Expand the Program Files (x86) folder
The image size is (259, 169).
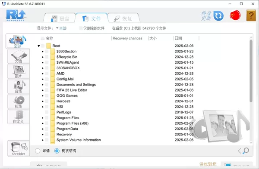pyautogui.click(x=43, y=123)
